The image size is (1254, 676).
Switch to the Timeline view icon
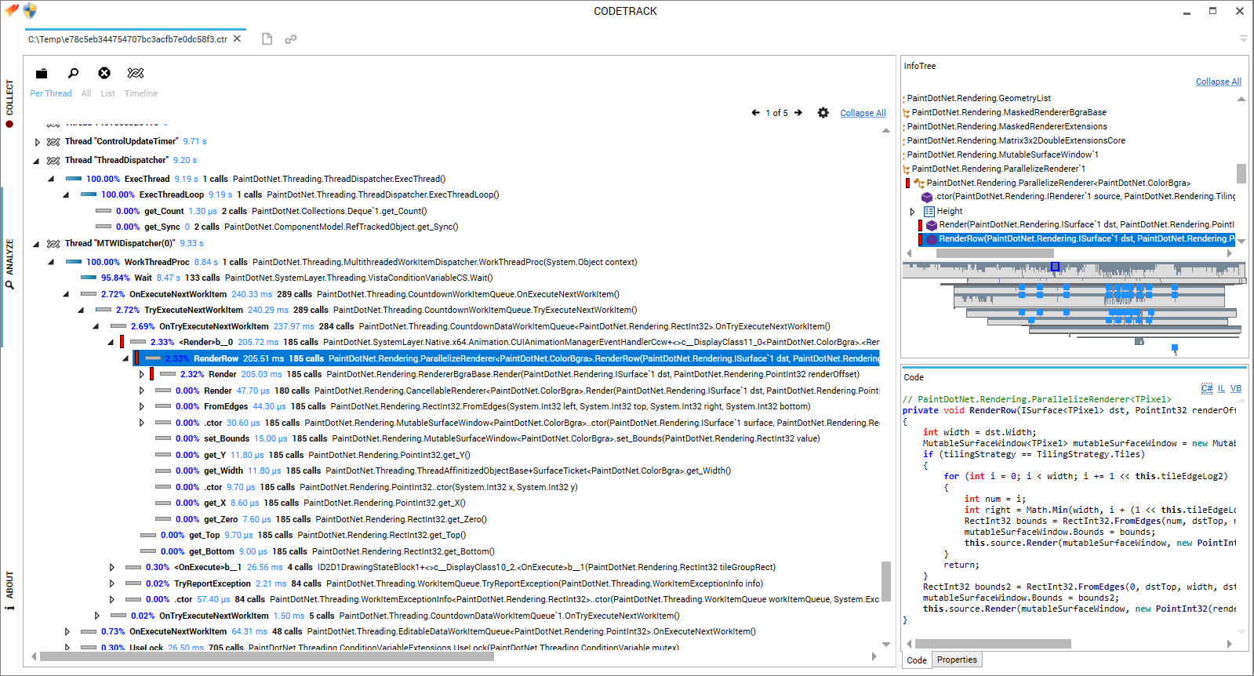(x=136, y=74)
